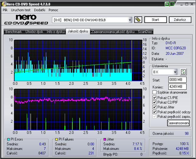Click green copy-screenshot icon in title bar

(167, 4)
